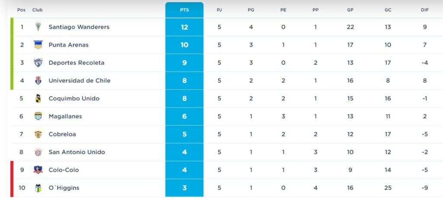Click the Colo-Colo club crest
Viewport: 443px width, 198px height.
click(x=38, y=170)
